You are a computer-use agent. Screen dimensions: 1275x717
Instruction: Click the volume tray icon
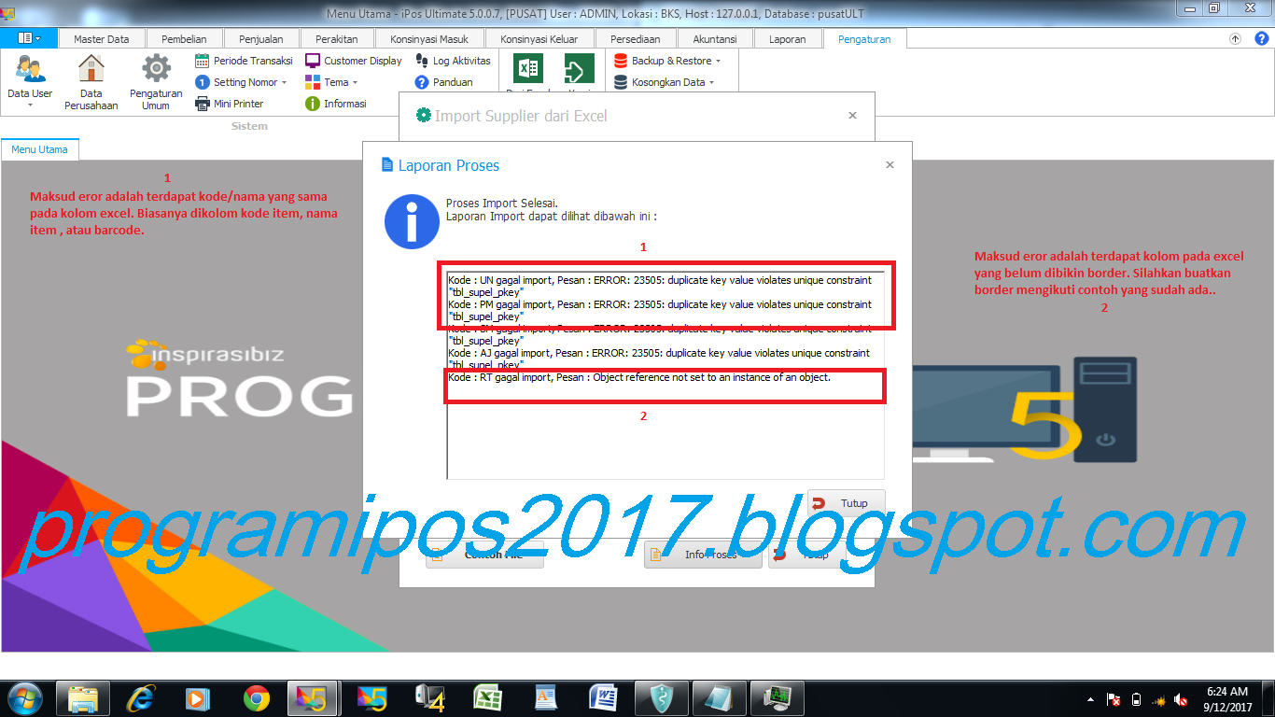pyautogui.click(x=1181, y=699)
